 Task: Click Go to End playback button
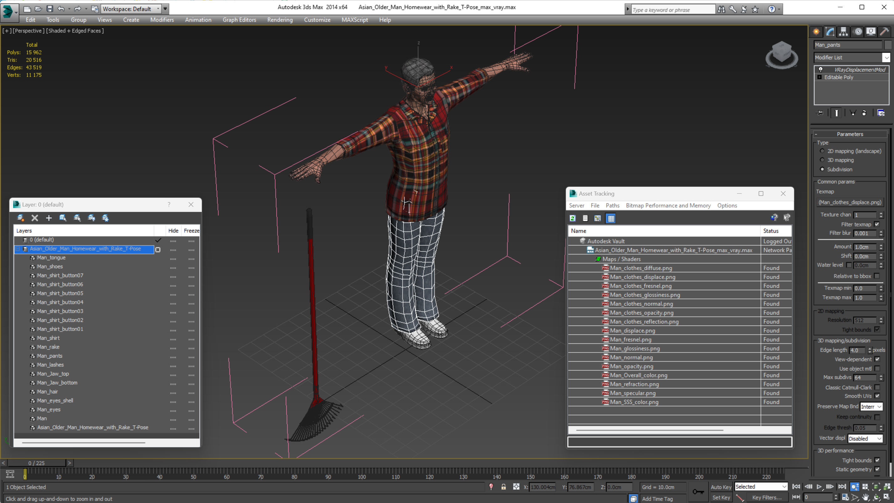(842, 486)
